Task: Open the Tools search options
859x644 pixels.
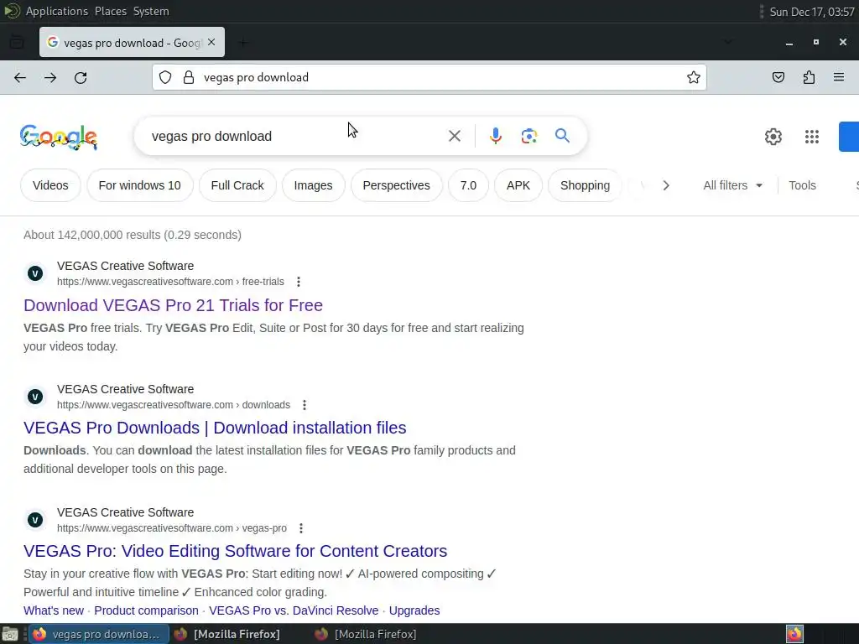Action: click(802, 185)
